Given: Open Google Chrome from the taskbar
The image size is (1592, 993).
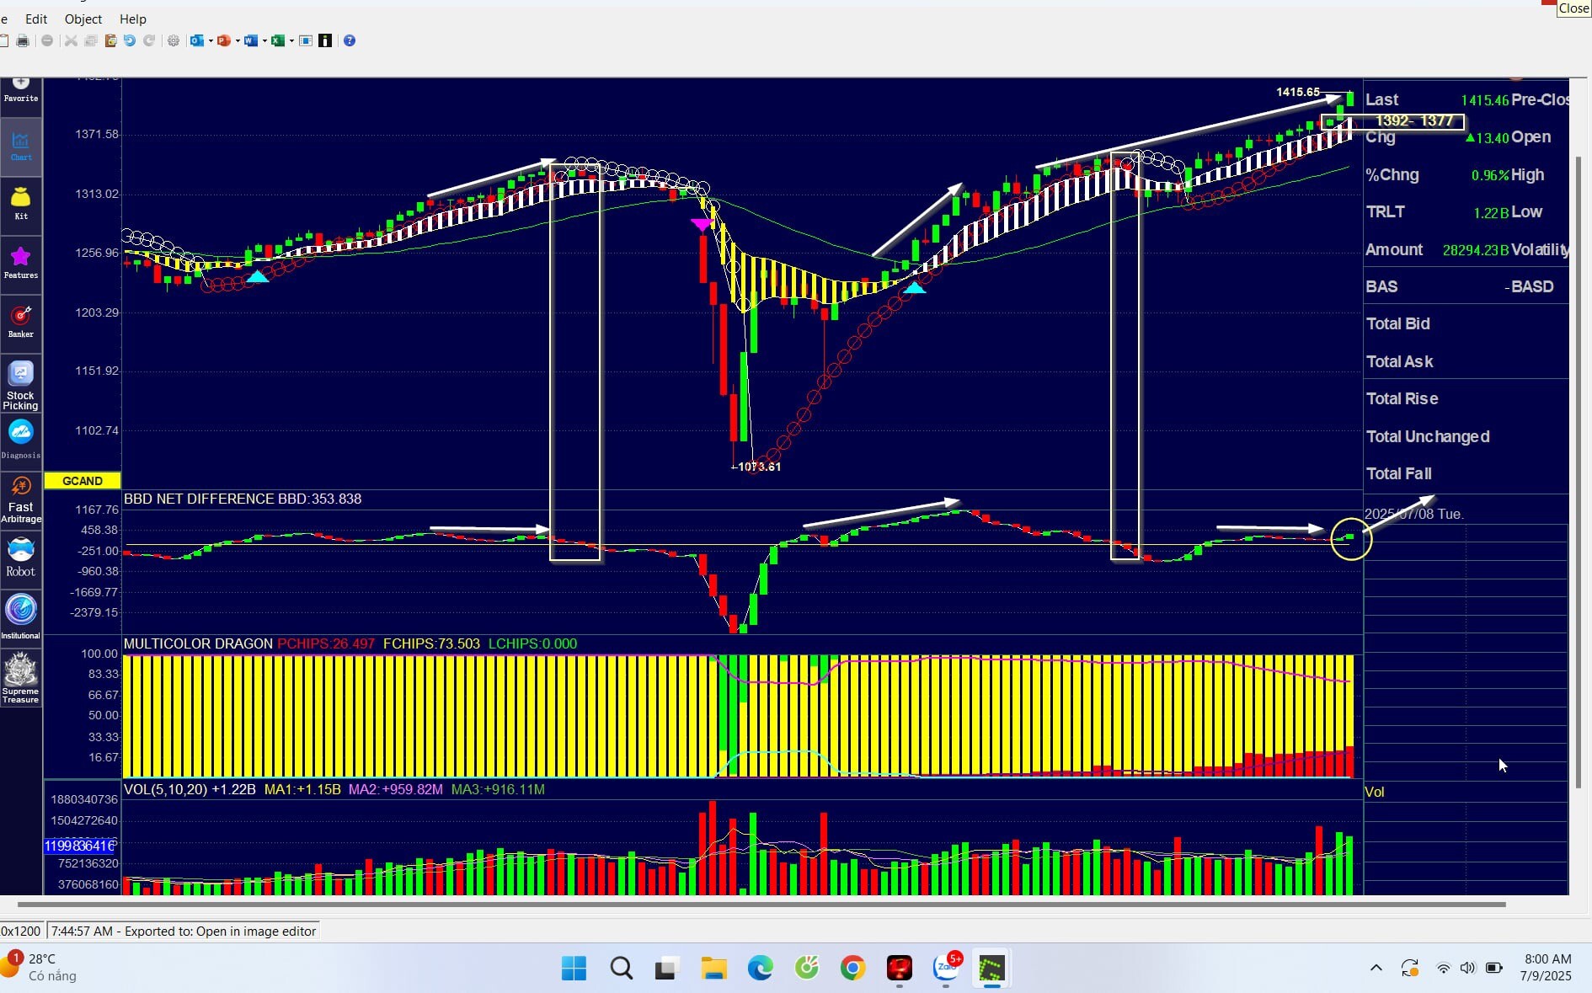Looking at the screenshot, I should (852, 969).
